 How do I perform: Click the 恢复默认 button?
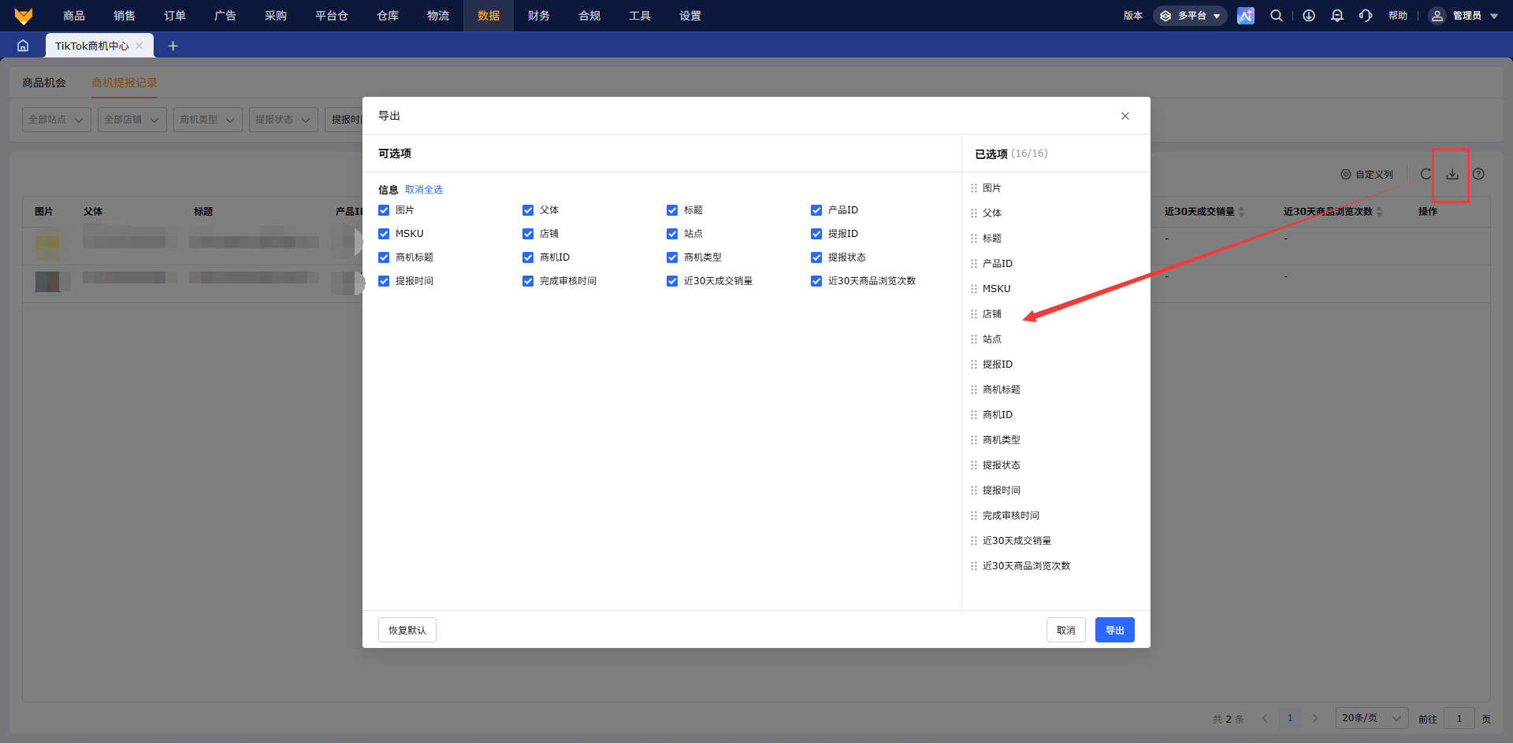coord(407,630)
